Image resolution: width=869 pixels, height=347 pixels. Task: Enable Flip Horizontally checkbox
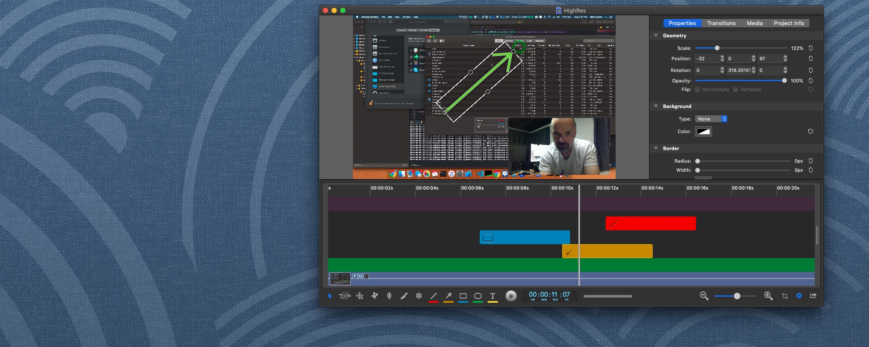click(x=697, y=89)
